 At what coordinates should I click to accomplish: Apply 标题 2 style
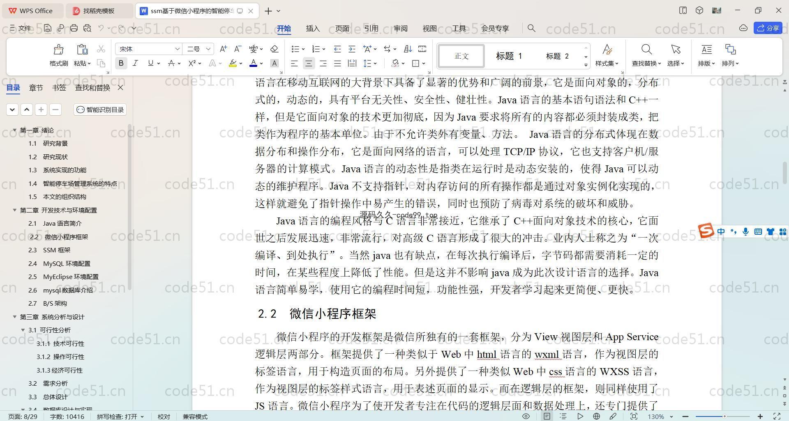(x=557, y=56)
